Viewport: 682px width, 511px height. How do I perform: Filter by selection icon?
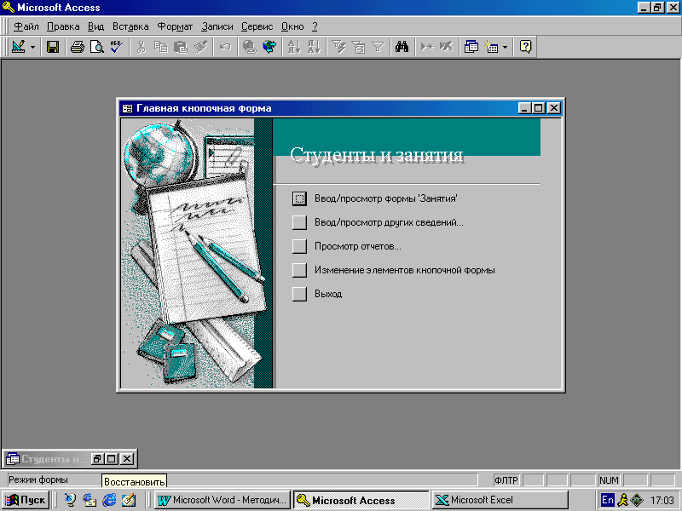point(338,47)
